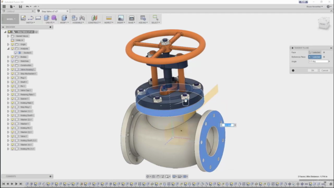334x188 pixels.
Task: Open the data panel grid icon
Action: tap(4, 6)
